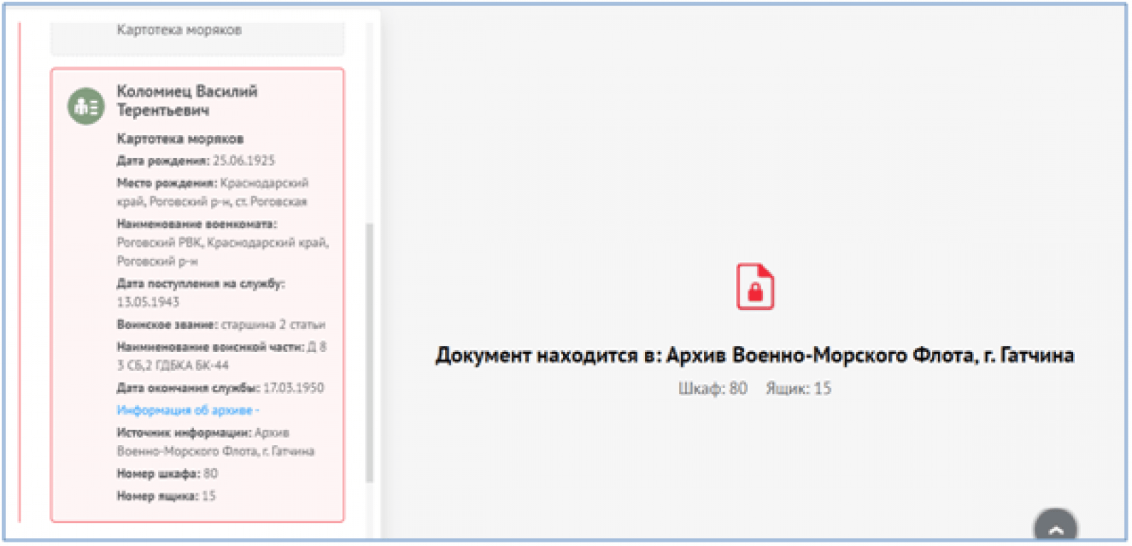
Task: Click the red locked document icon
Action: click(754, 287)
